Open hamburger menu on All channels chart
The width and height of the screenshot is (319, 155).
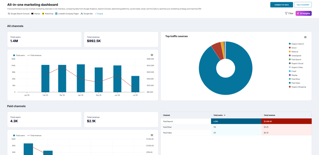(152, 55)
